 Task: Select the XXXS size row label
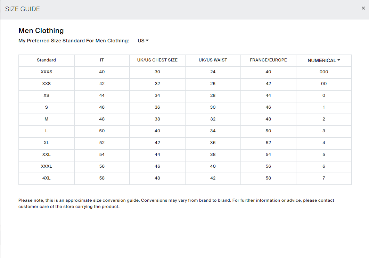point(46,72)
